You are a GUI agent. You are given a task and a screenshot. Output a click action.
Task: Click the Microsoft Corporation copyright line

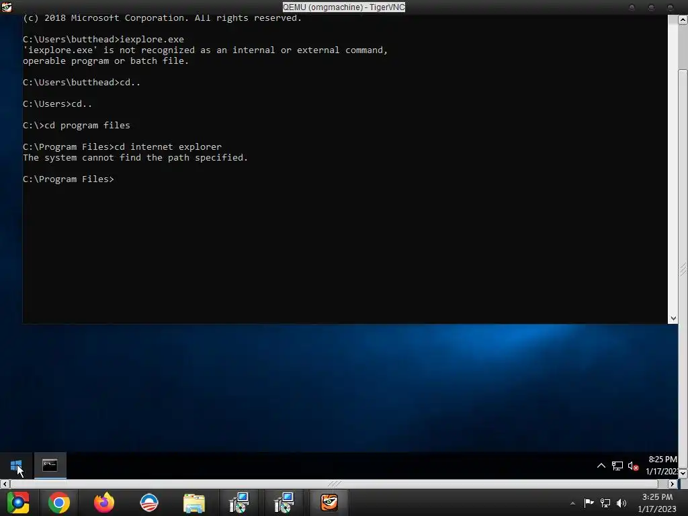[163, 18]
